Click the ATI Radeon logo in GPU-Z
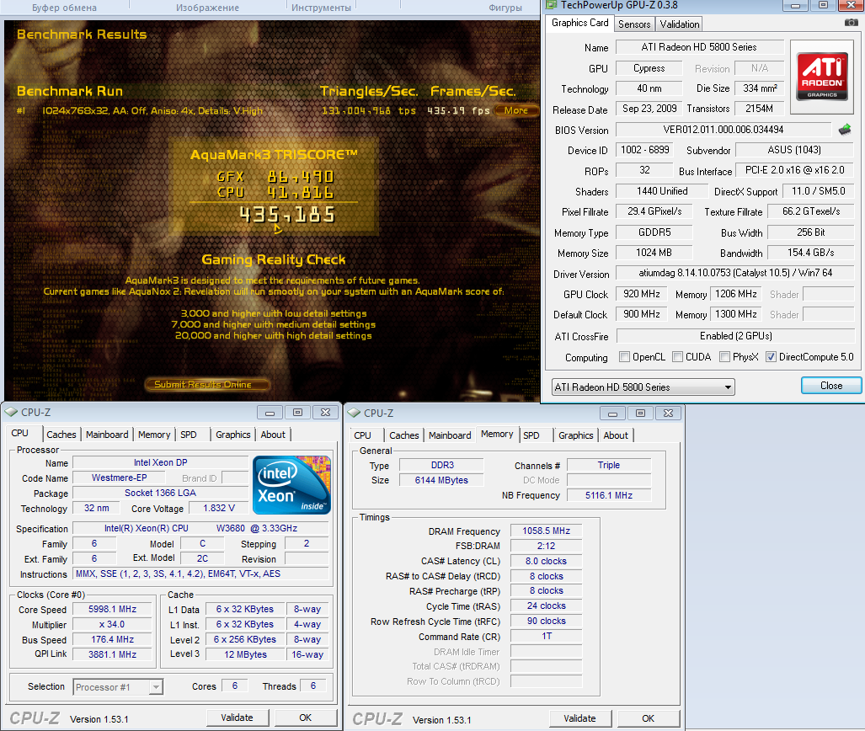This screenshot has height=731, width=865. click(822, 76)
